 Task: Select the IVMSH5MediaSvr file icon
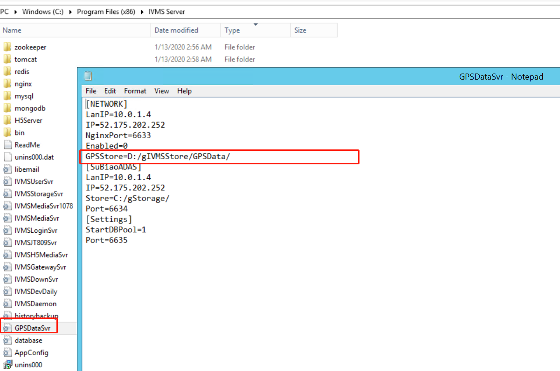pos(7,255)
